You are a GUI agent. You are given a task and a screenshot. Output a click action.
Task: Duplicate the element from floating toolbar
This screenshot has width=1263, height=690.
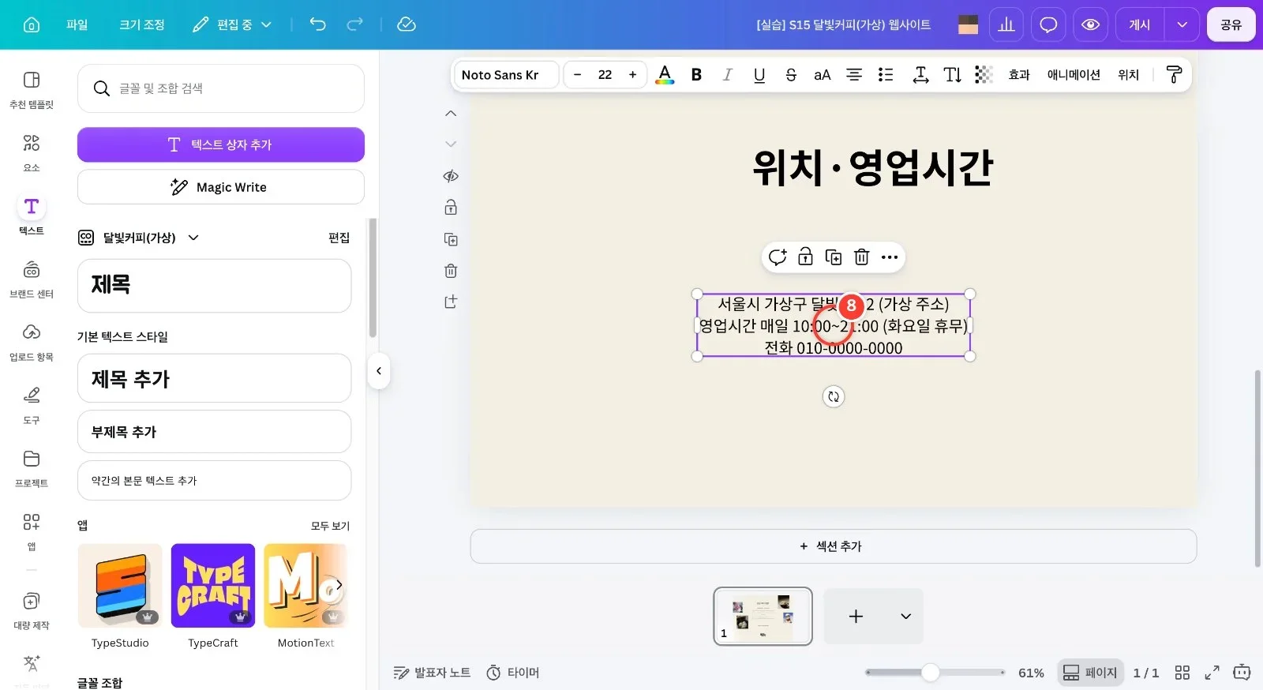(834, 257)
